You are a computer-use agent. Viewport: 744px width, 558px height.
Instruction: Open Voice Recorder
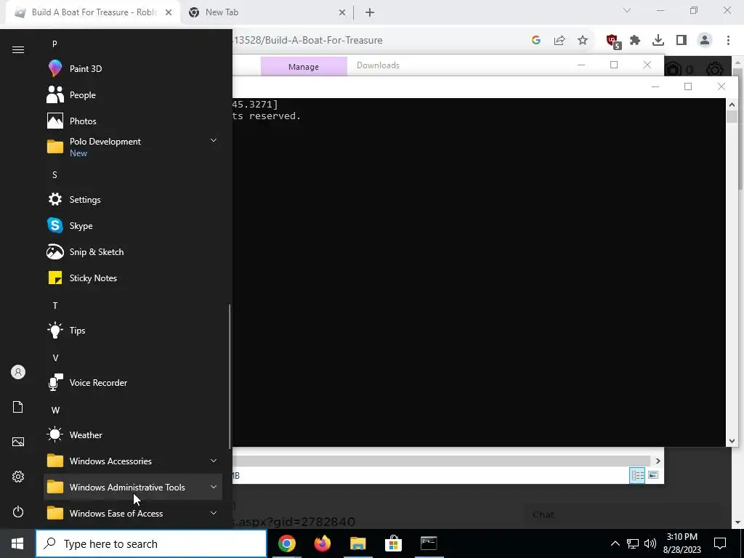[x=133, y=382]
